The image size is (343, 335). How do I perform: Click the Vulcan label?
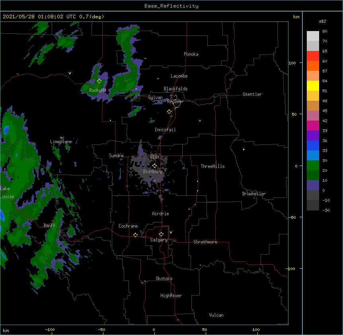[x=216, y=315]
